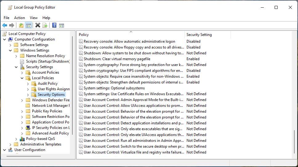The width and height of the screenshot is (298, 167).
Task: Select 'Recovery console: Allow floppy copy' policy
Action: click(x=134, y=47)
